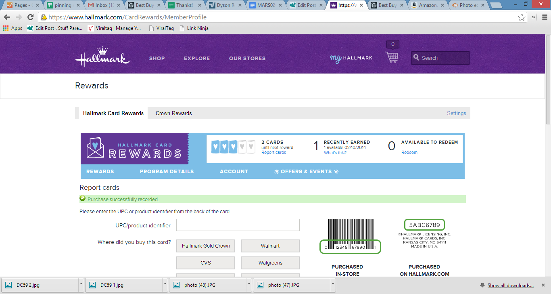
Task: Bookmark this page with the star icon
Action: point(522,17)
